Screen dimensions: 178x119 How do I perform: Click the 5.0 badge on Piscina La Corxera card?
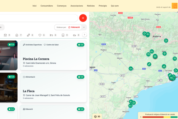pyautogui.click(x=81, y=45)
